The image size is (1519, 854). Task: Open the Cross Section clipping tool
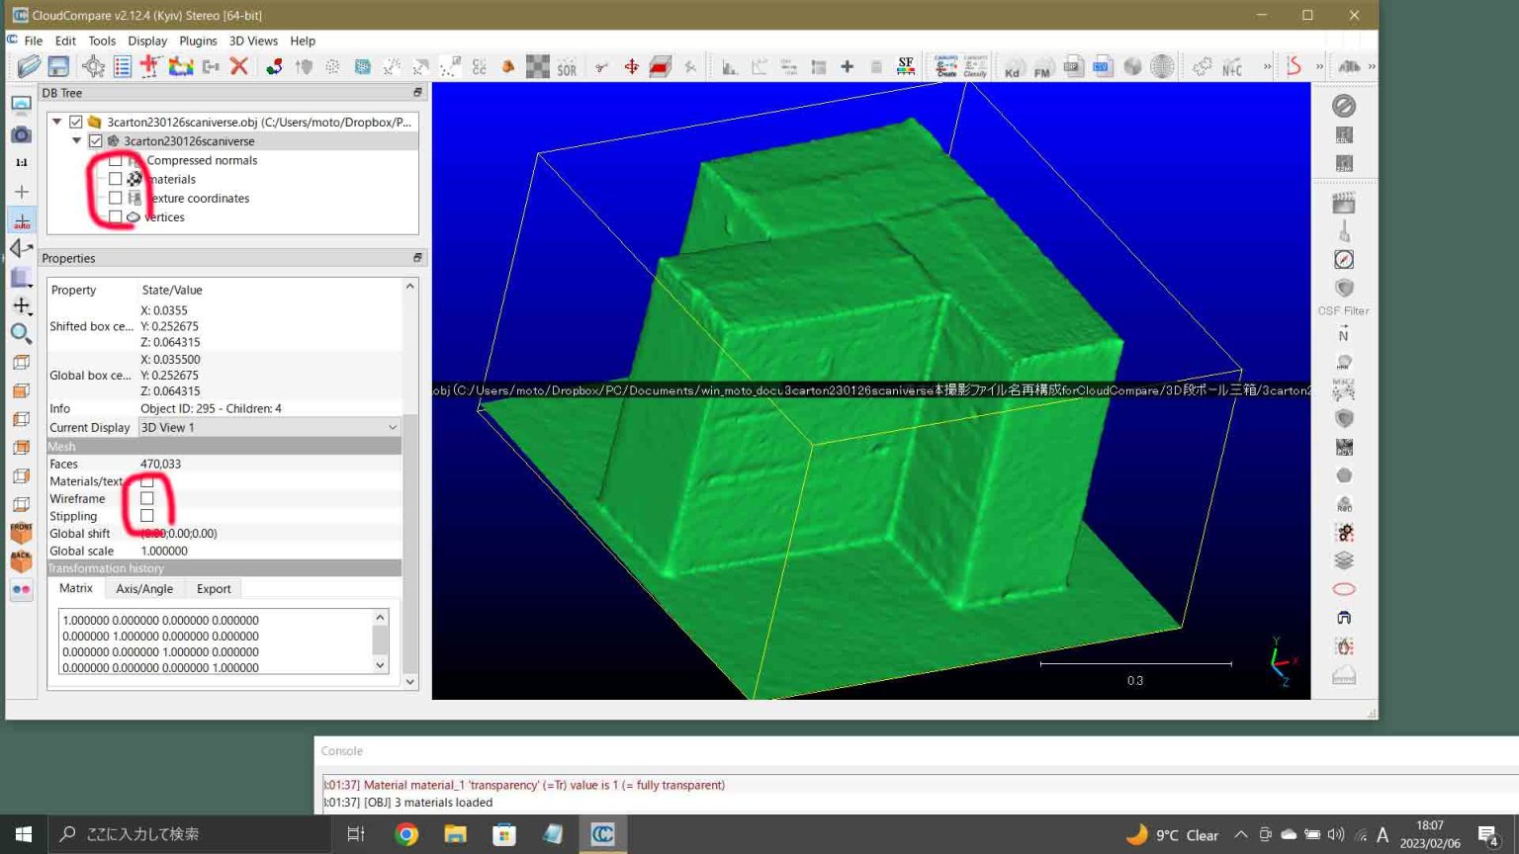click(x=658, y=66)
